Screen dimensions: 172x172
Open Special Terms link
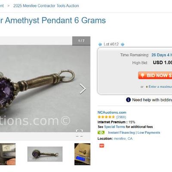[x=114, y=127]
